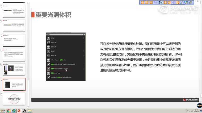
Task: Click the clock in the system tray
Action: click(197, 111)
